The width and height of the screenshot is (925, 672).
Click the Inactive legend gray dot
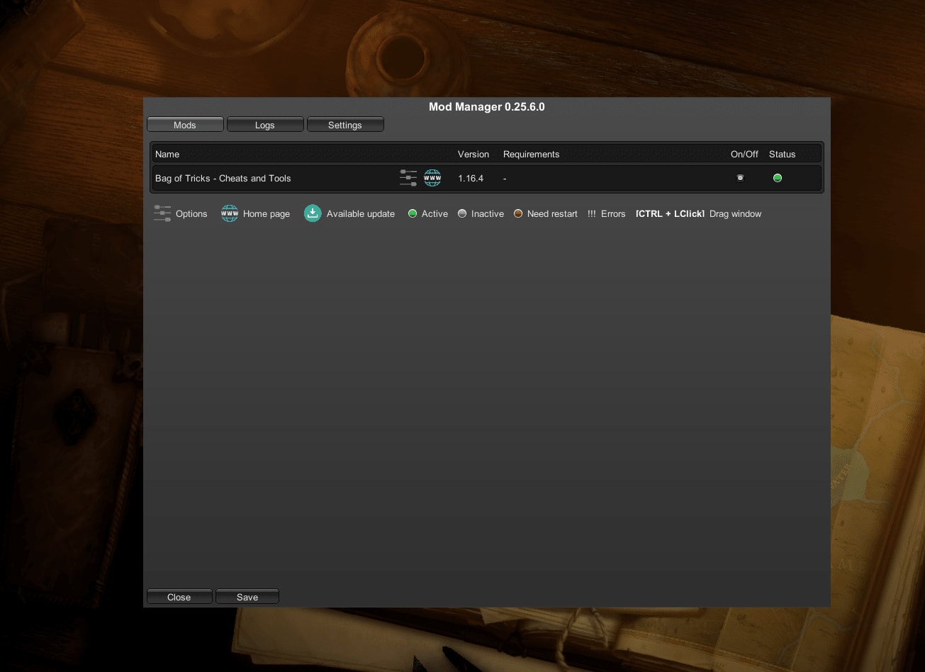tap(462, 213)
